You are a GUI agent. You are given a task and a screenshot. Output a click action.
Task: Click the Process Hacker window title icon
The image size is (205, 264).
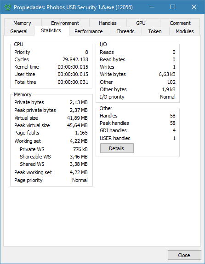[x=7, y=7]
